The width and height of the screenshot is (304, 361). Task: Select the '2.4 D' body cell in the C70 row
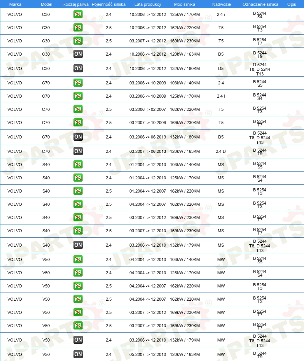(x=221, y=151)
